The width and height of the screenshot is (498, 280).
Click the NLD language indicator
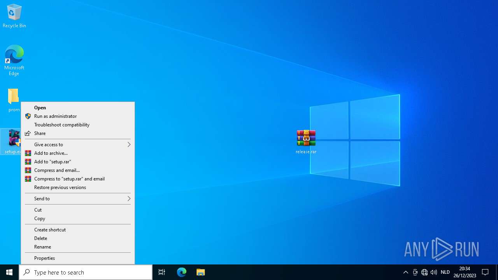[445, 272]
